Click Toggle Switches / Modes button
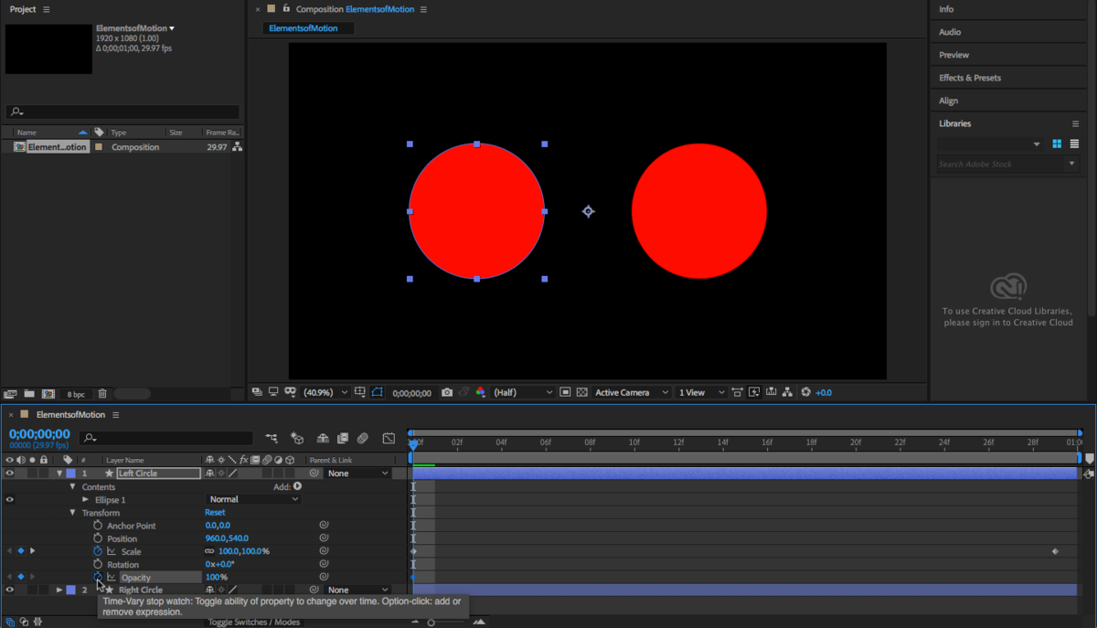This screenshot has width=1097, height=628. pyautogui.click(x=254, y=622)
